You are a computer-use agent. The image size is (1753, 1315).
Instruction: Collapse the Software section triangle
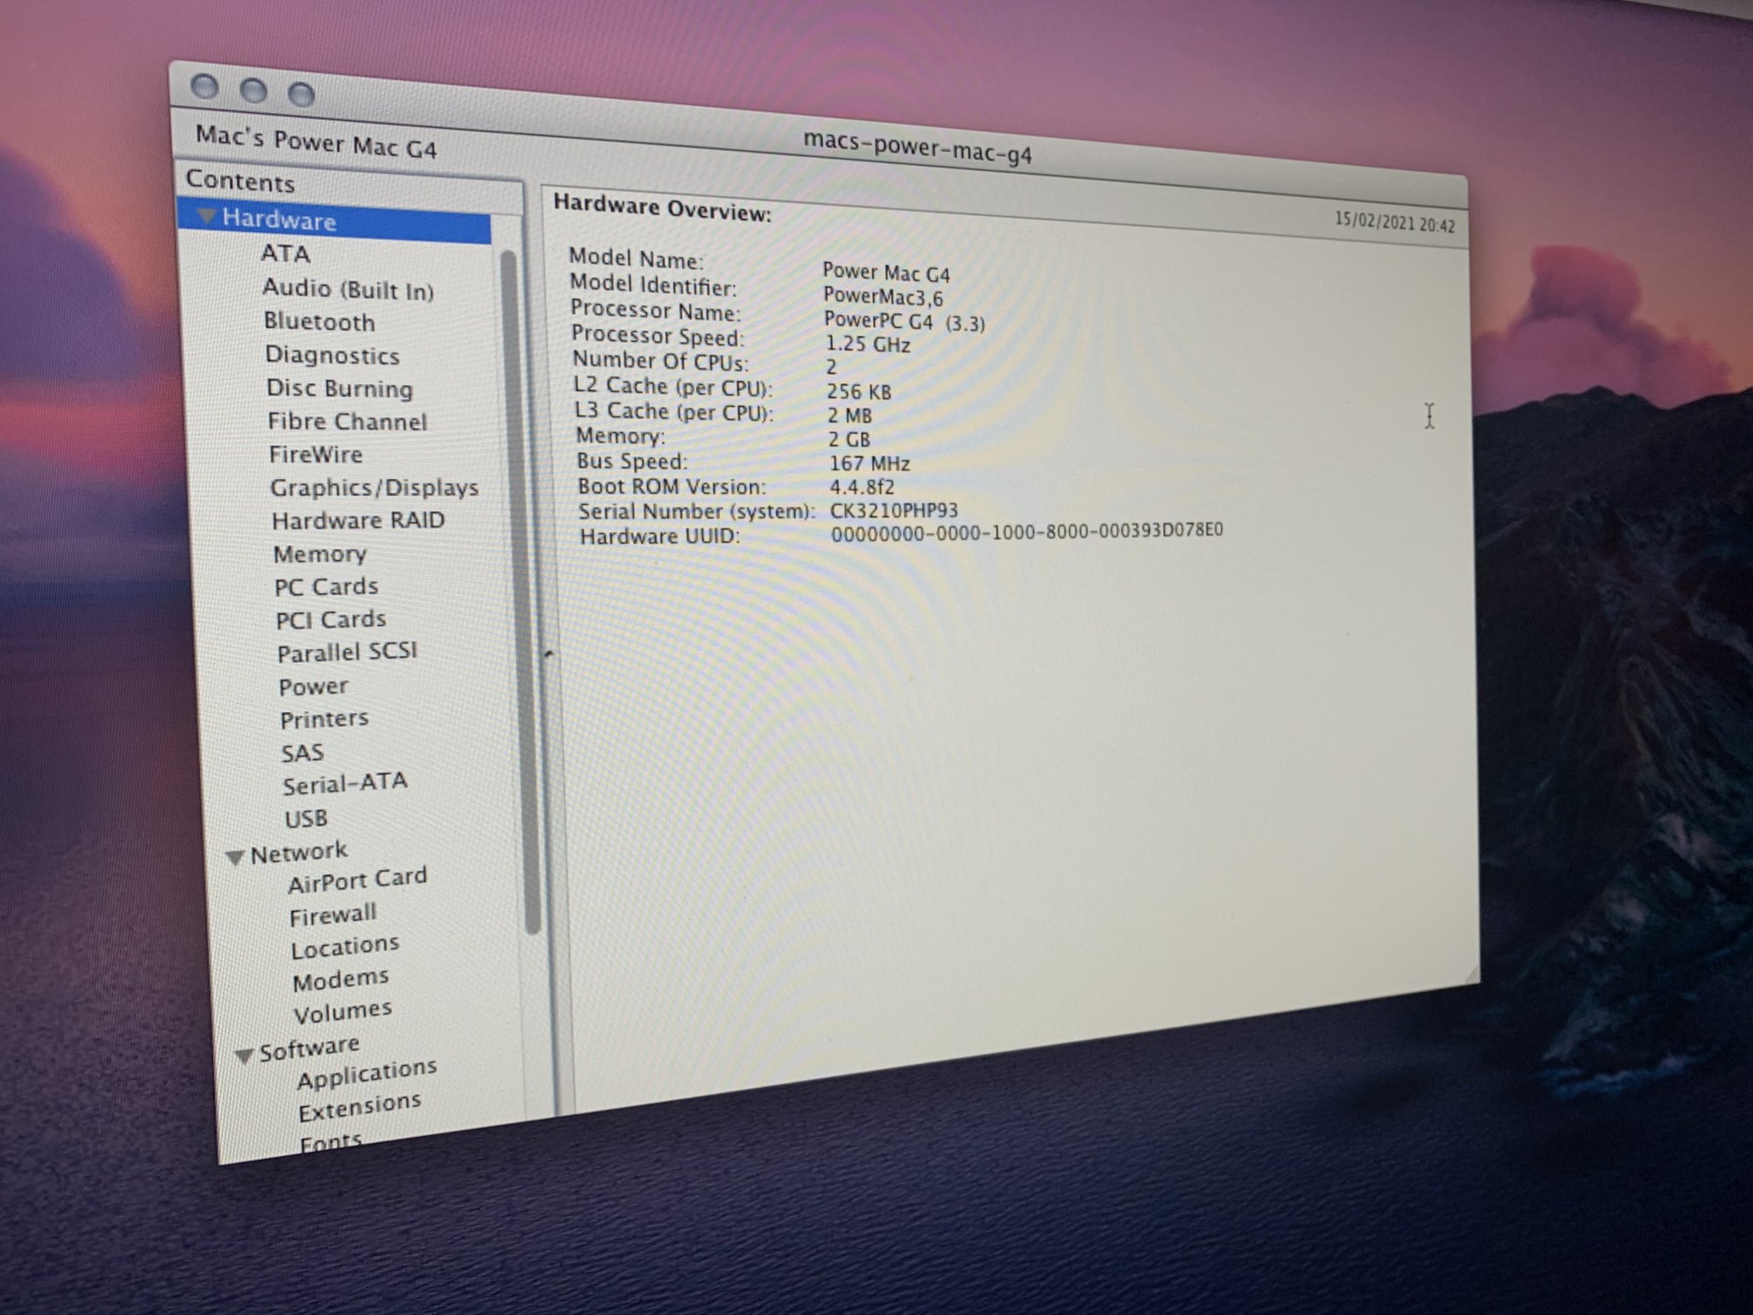click(245, 1056)
